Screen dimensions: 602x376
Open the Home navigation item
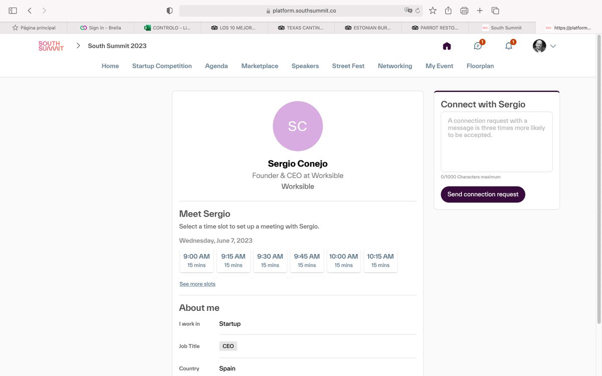point(110,66)
